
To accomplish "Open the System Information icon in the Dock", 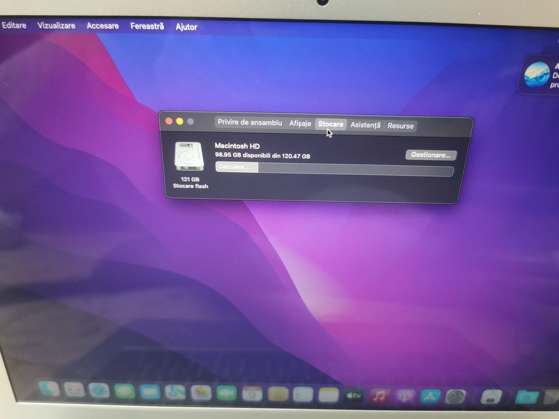I will tap(491, 396).
